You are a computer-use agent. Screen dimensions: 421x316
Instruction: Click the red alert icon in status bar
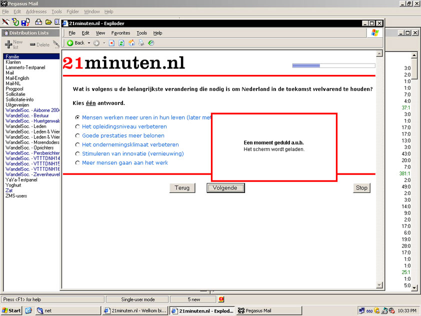point(221,299)
